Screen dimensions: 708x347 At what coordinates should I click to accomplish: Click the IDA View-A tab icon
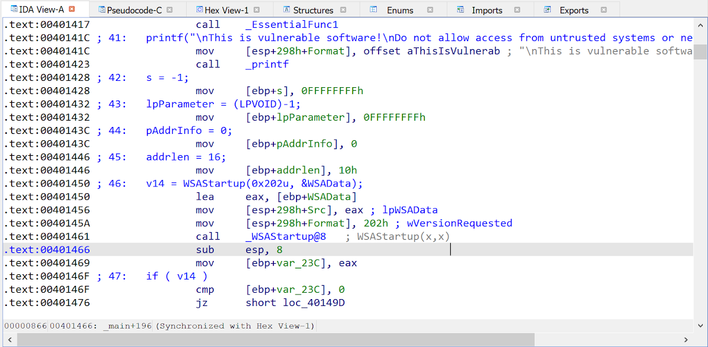(14, 9)
